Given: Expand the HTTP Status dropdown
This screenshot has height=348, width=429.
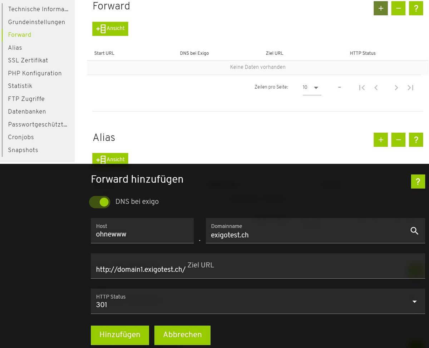Looking at the screenshot, I should pos(414,302).
